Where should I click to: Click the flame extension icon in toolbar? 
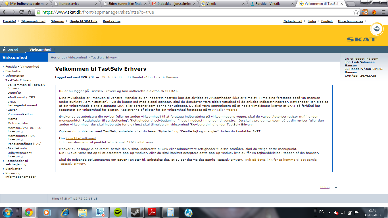(374, 12)
